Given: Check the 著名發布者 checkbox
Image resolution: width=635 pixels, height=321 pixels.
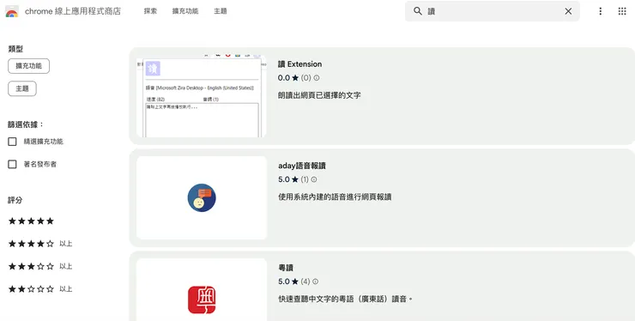Looking at the screenshot, I should point(12,164).
